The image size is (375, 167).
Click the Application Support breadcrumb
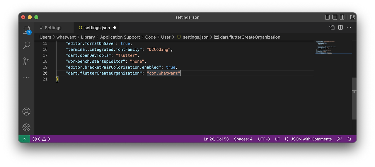tap(120, 37)
